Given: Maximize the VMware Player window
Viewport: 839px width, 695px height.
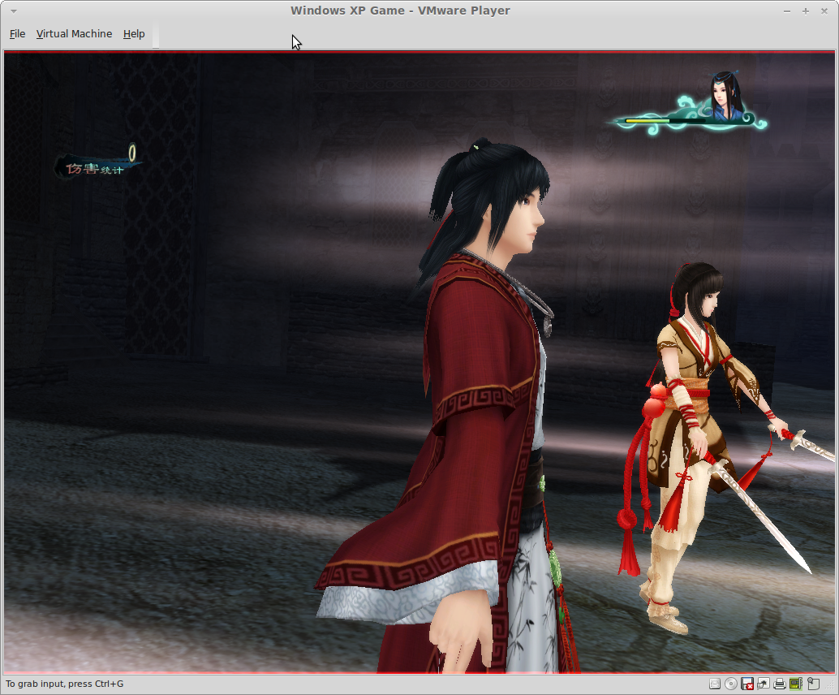Looking at the screenshot, I should point(805,11).
